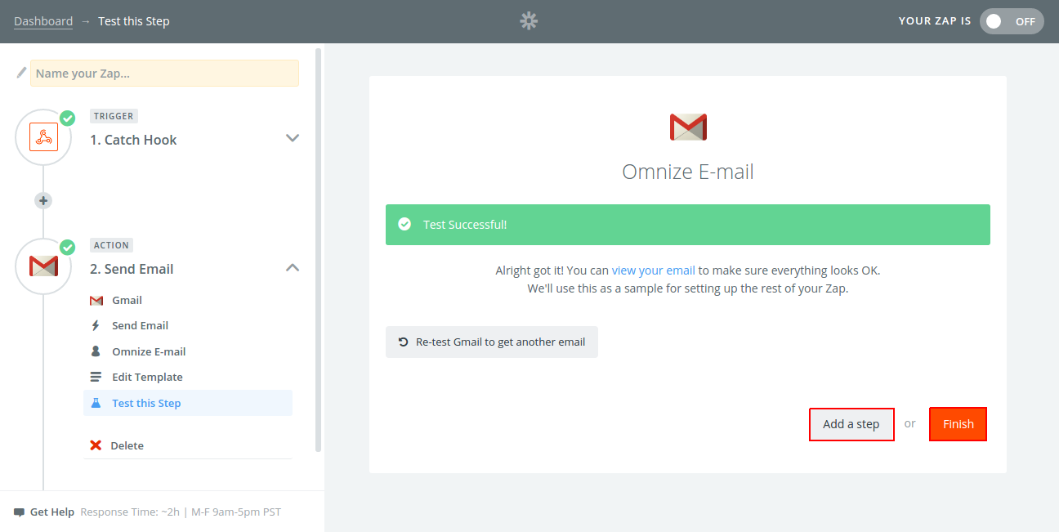Screen dimensions: 1059x532
Task: Click the TRIGGER label tag
Action: [x=114, y=116]
